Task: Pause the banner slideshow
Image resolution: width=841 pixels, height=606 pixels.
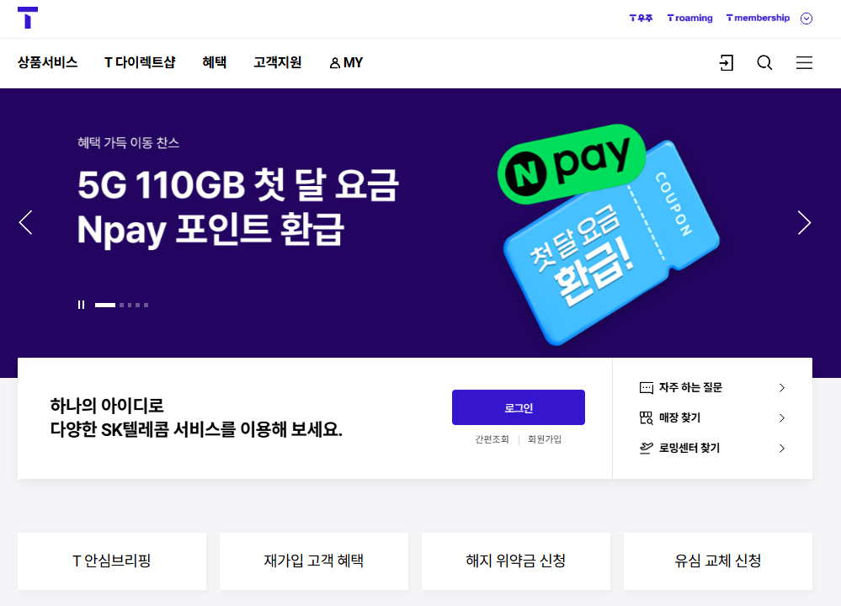Action: (81, 305)
